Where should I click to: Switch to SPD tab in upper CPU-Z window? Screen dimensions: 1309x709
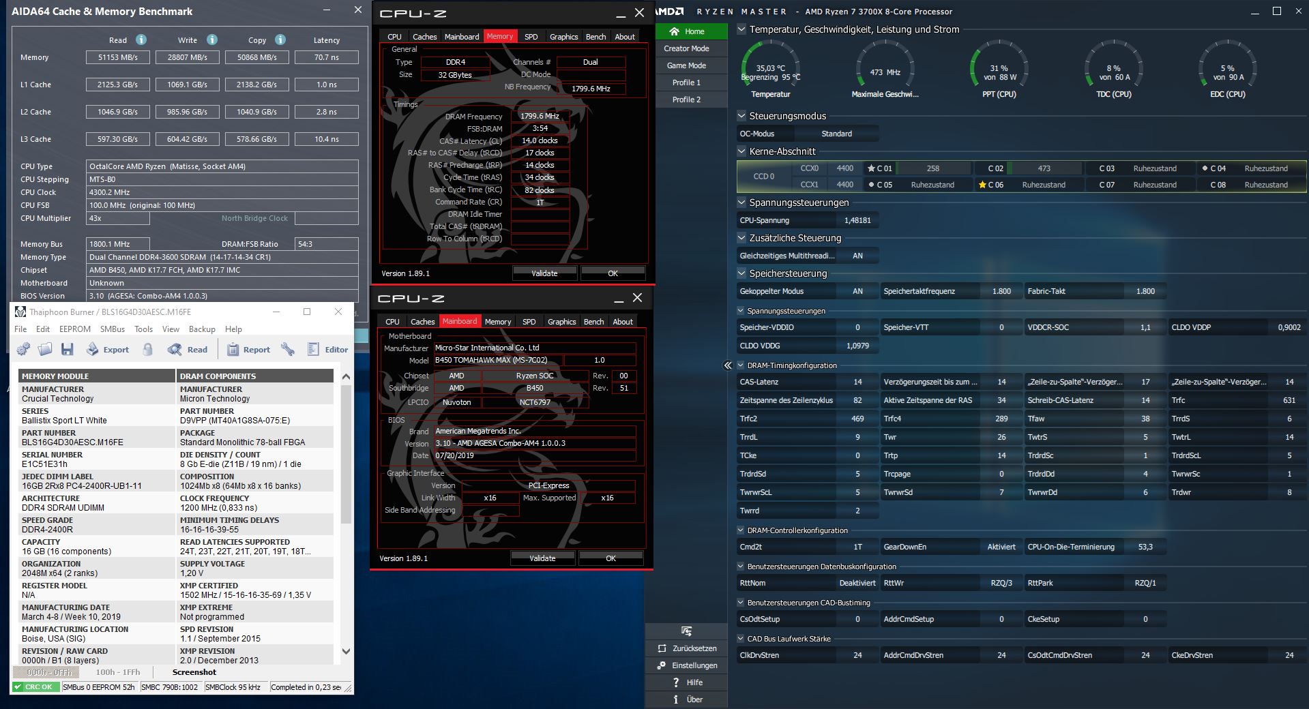point(531,37)
